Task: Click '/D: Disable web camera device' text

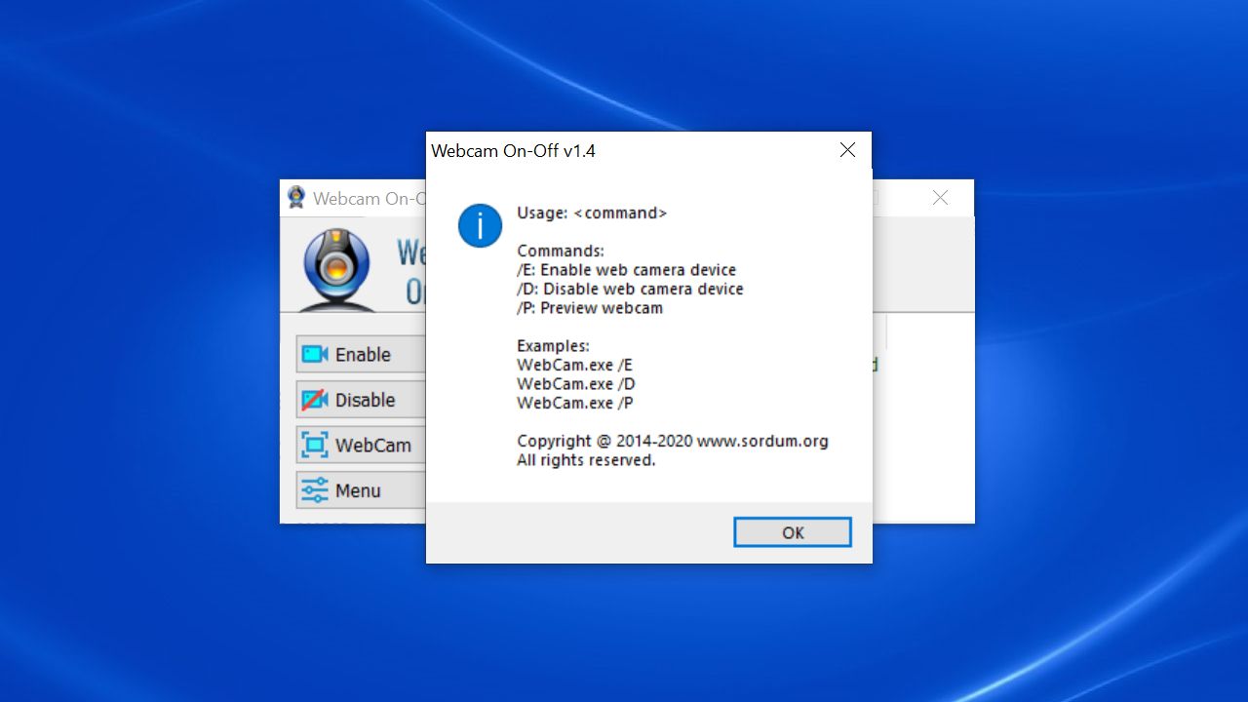Action: click(630, 290)
